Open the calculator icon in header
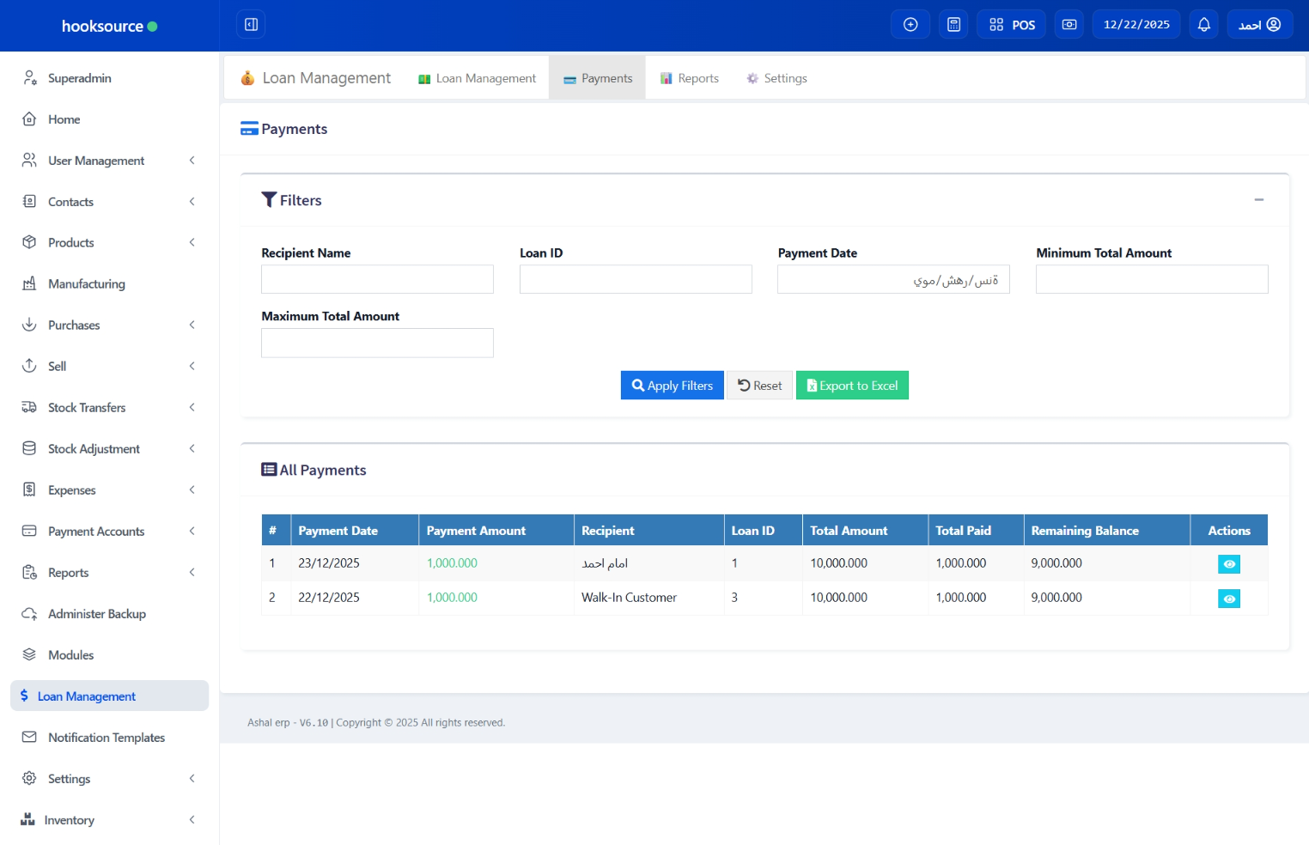Viewport: 1309px width, 845px height. [953, 25]
